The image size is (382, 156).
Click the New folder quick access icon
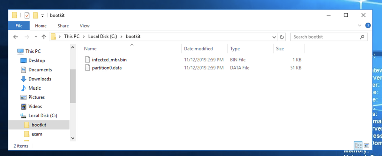[x=36, y=15]
